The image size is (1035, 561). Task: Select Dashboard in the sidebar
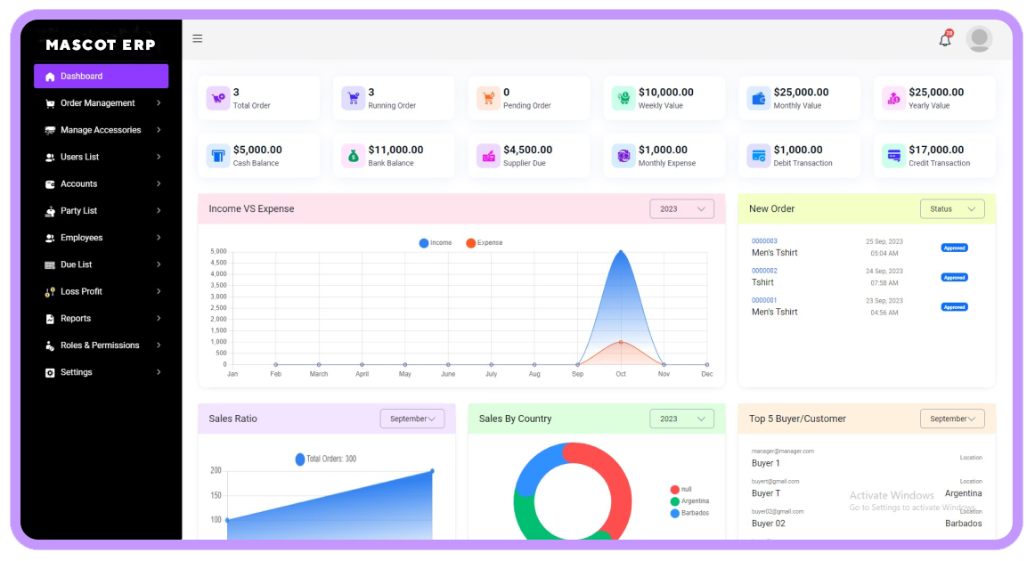pyautogui.click(x=101, y=77)
